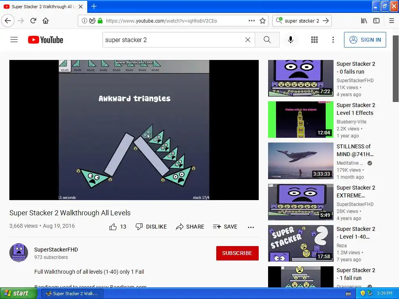Viewport: 399px width, 299px height.
Task: Click the Firefox search box with super stacker 2
Action: point(302,21)
